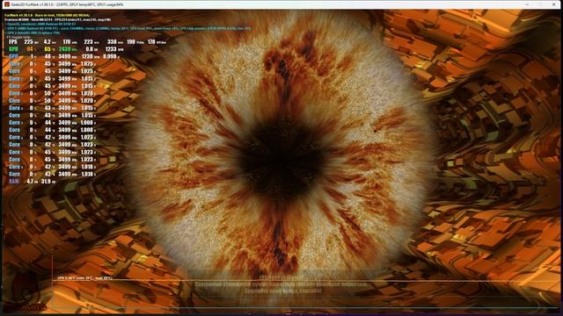The width and height of the screenshot is (563, 316).
Task: Click the Frames and time statistics line
Action: (x=57, y=19)
